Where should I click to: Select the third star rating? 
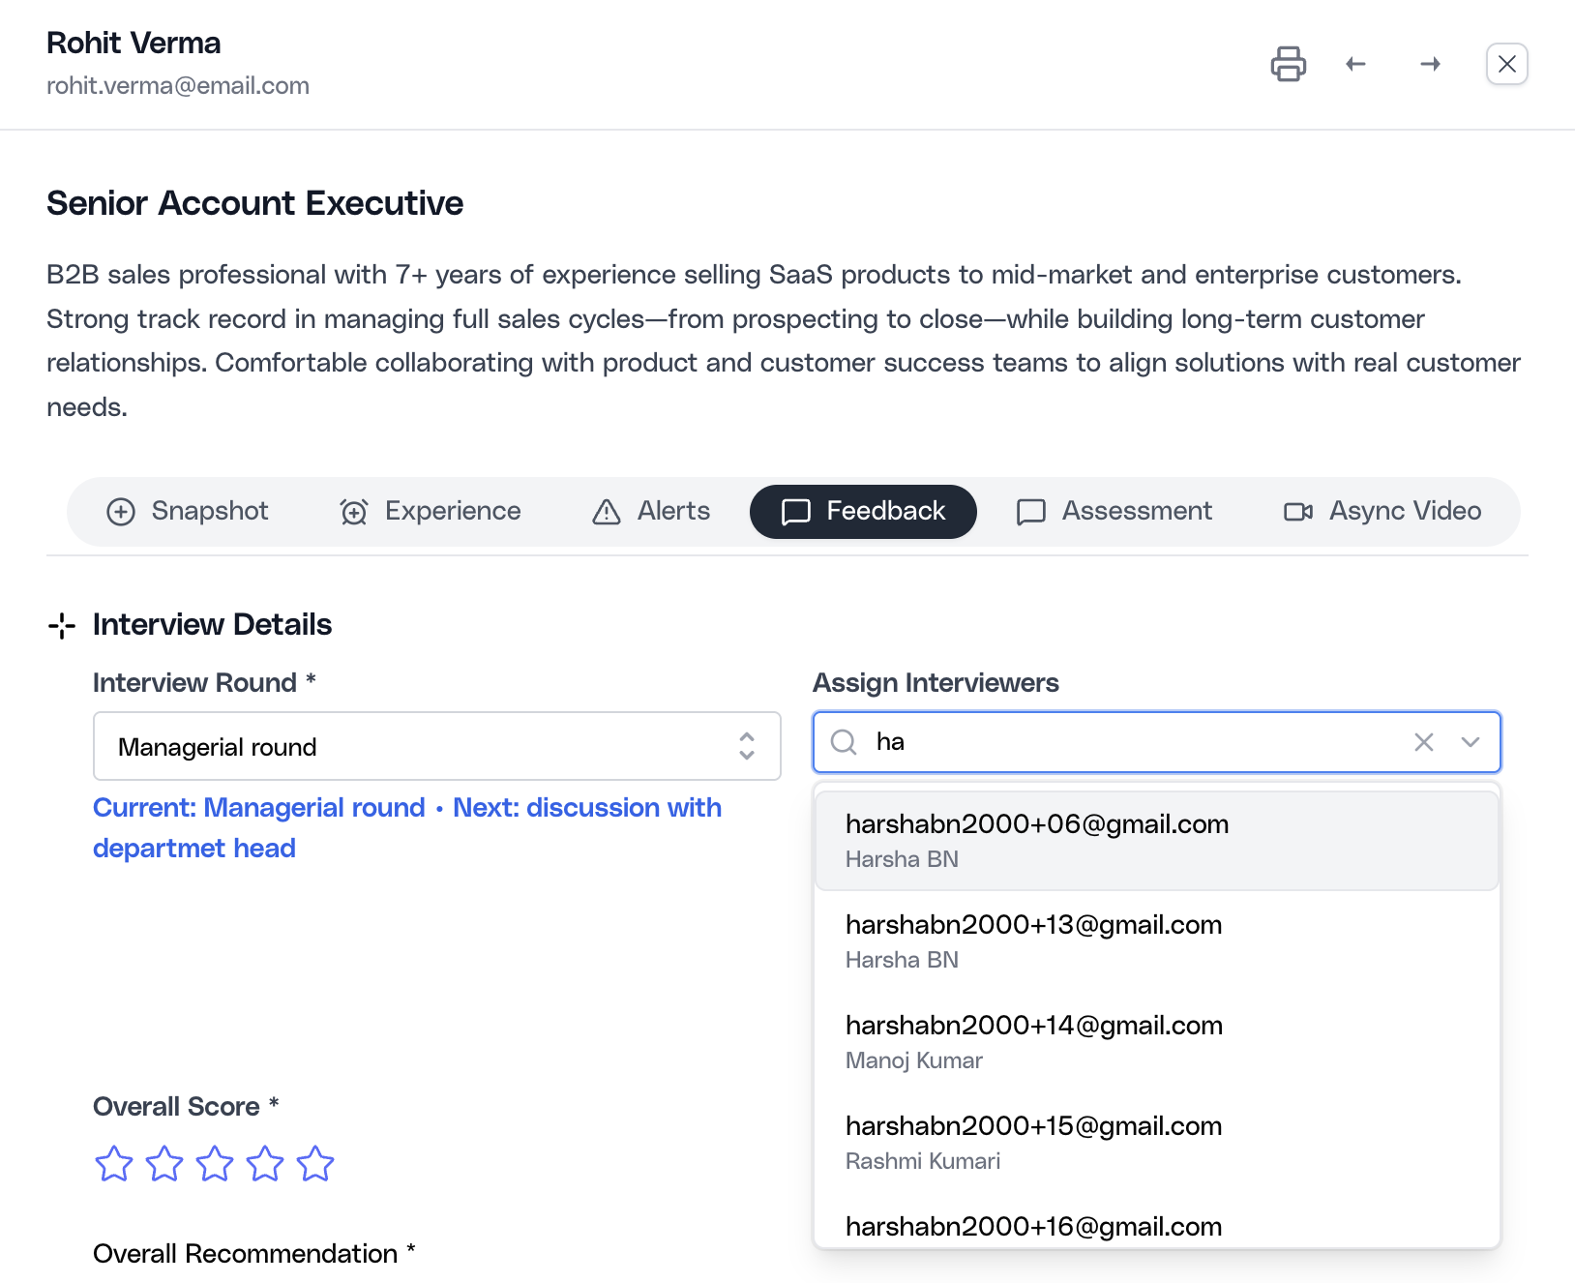(x=214, y=1164)
